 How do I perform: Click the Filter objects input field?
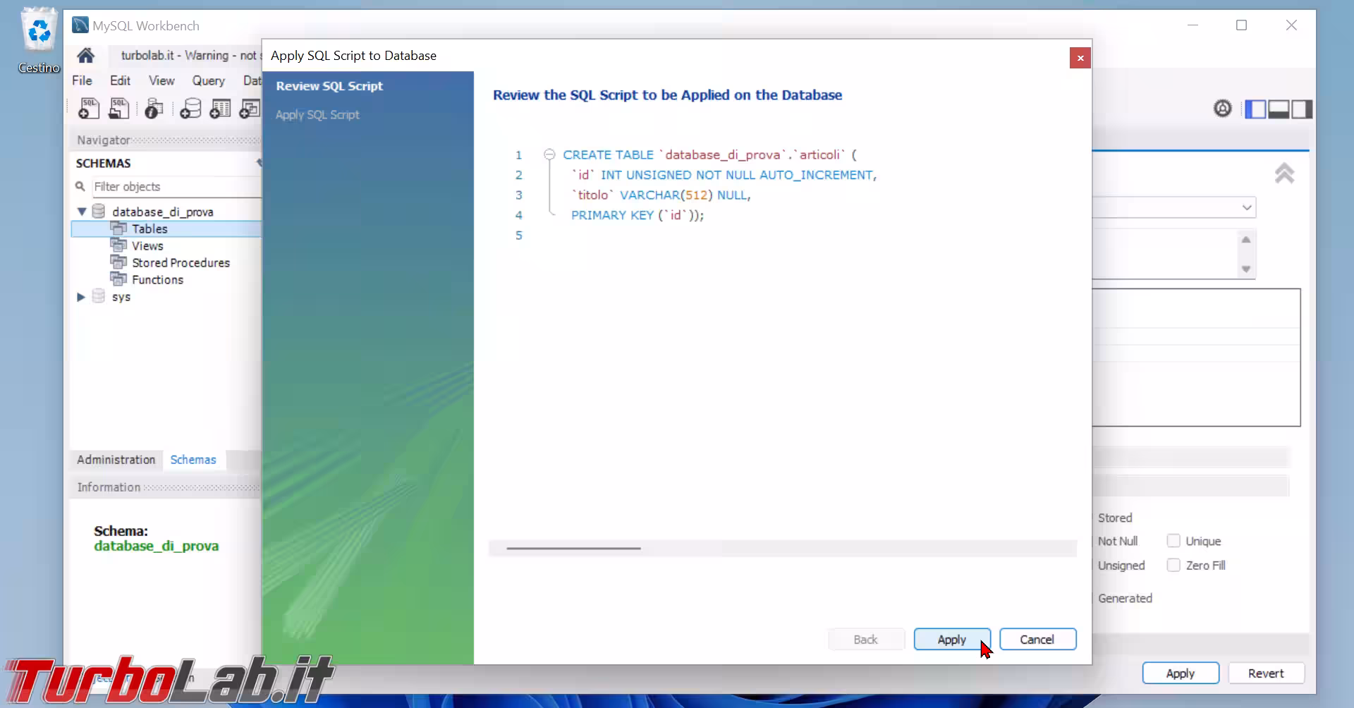click(176, 186)
